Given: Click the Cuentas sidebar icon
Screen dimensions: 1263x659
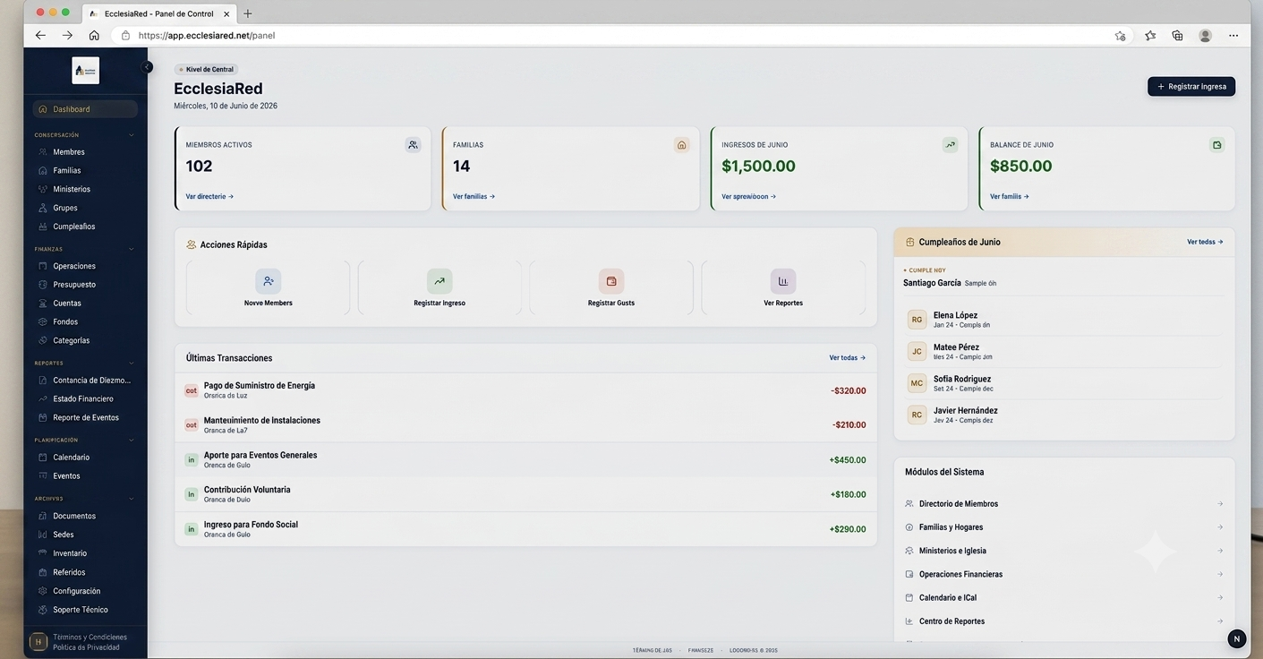Looking at the screenshot, I should [42, 304].
